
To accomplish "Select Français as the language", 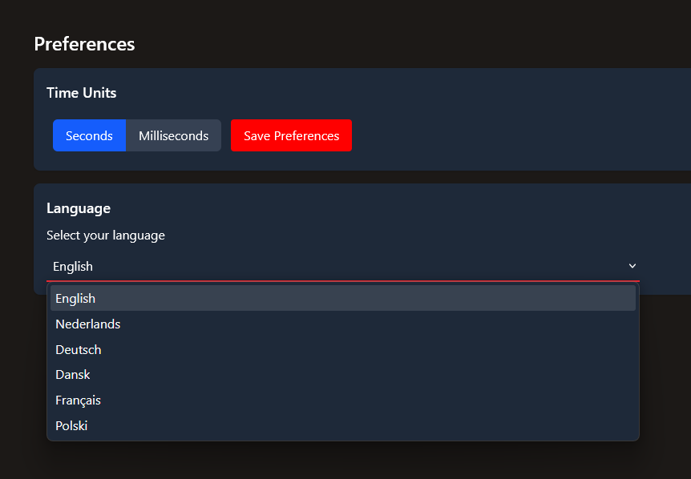I will (78, 401).
